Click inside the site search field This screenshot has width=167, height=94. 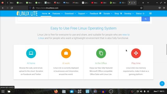[78, 19]
